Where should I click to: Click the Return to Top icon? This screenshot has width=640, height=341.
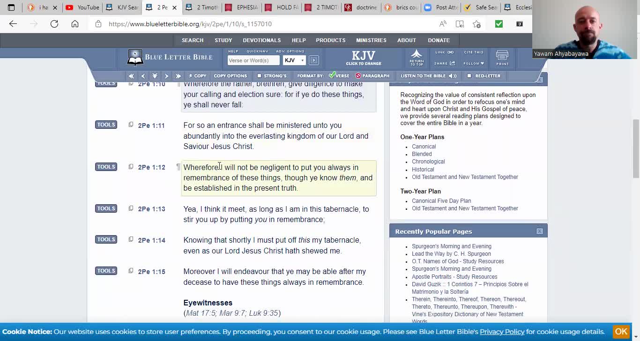[x=417, y=58]
